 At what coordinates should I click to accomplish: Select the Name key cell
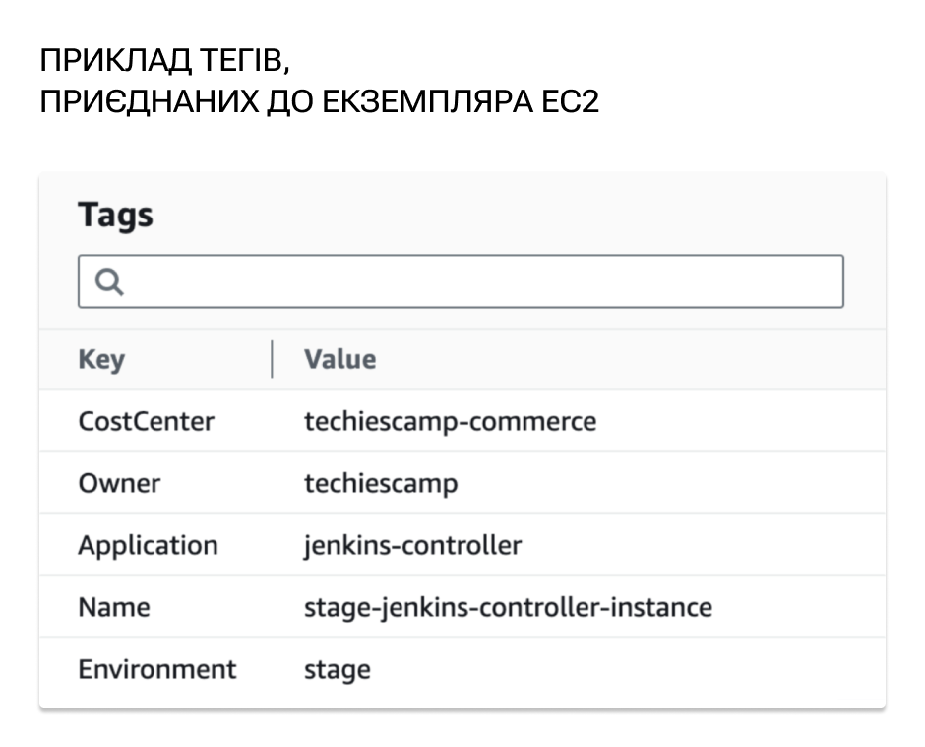coord(114,607)
